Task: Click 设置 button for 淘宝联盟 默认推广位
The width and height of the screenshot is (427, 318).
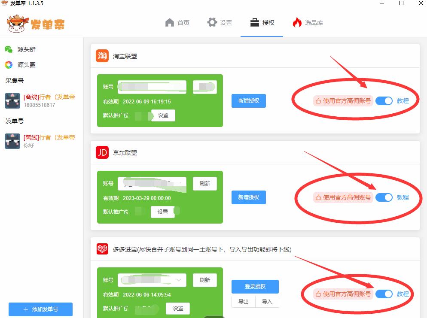Action: (163, 115)
